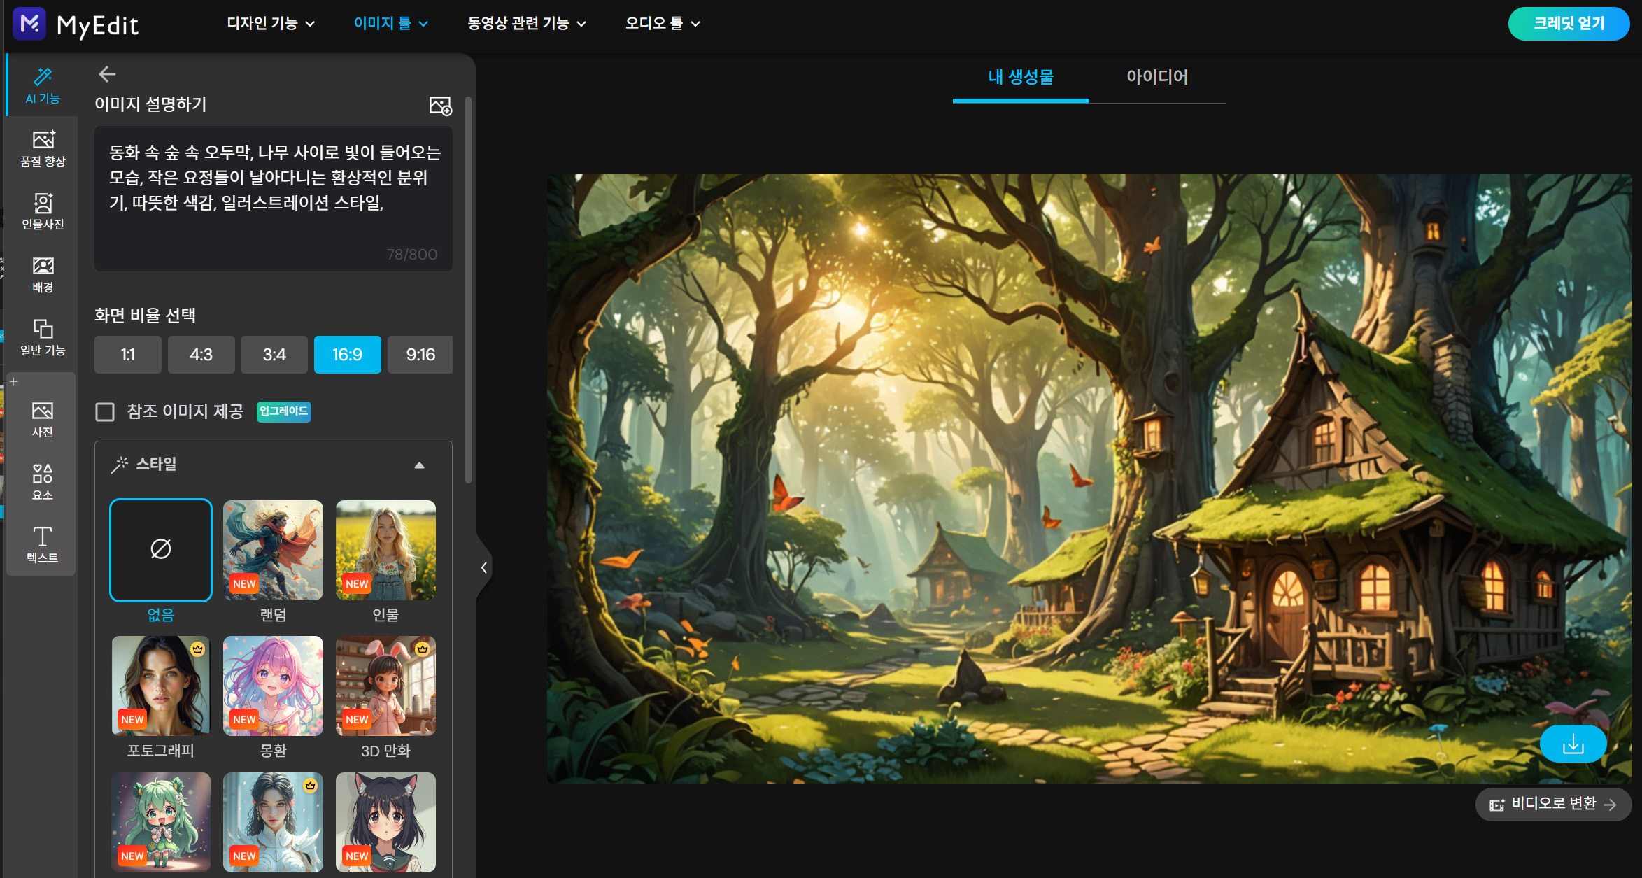
Task: Switch to the 아이디어 tab
Action: [x=1156, y=77]
